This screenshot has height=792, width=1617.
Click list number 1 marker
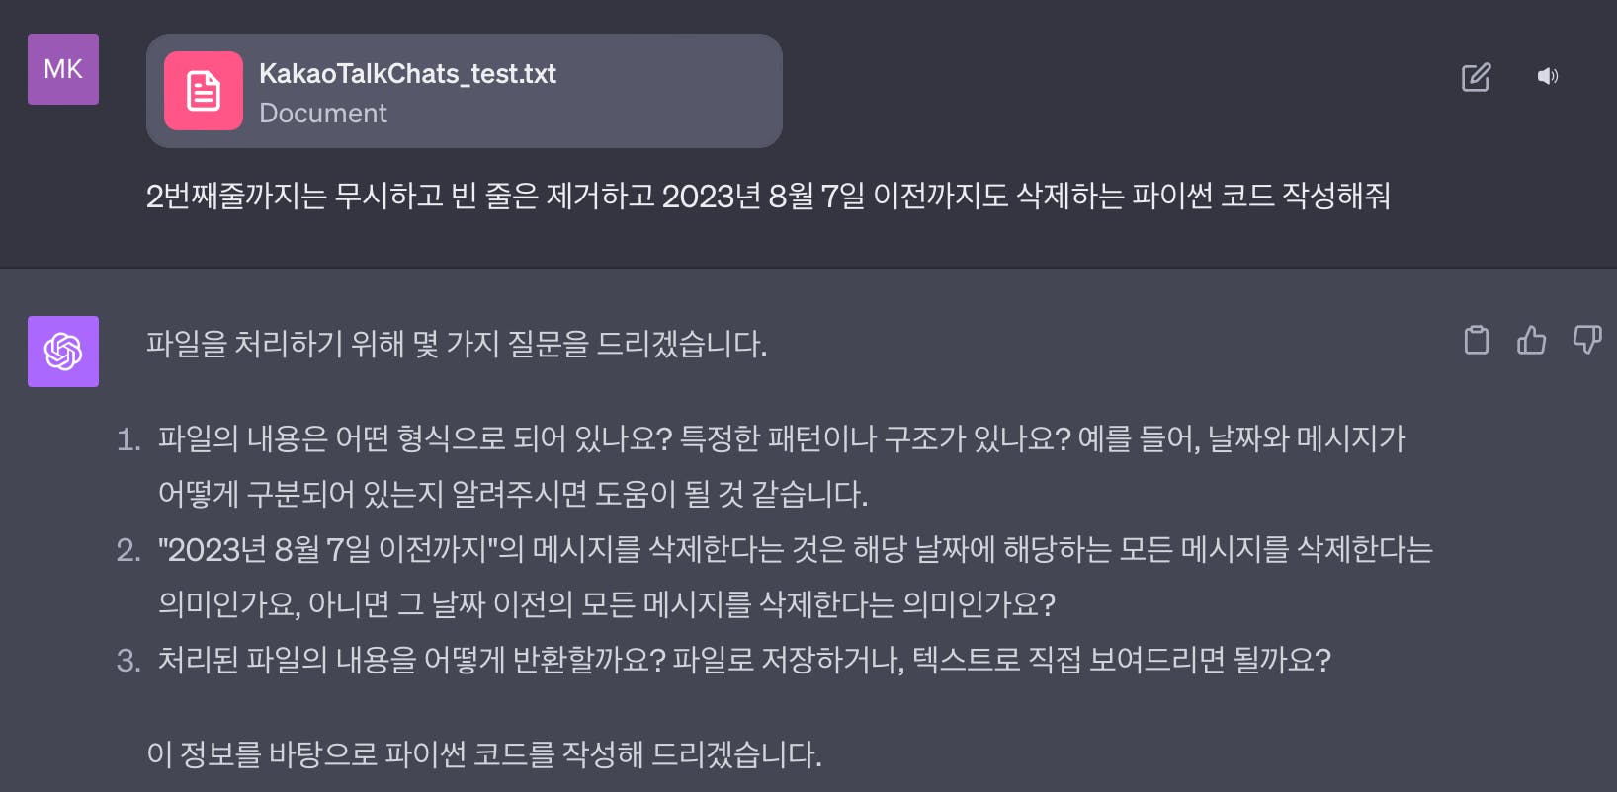pyautogui.click(x=128, y=439)
